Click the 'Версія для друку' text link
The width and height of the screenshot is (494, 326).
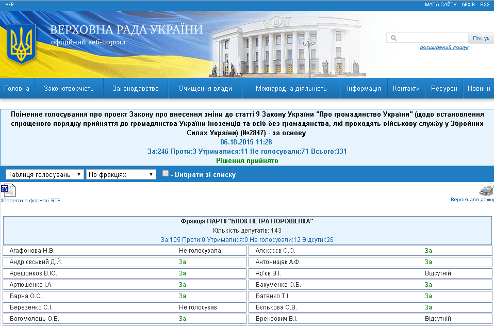[472, 200]
